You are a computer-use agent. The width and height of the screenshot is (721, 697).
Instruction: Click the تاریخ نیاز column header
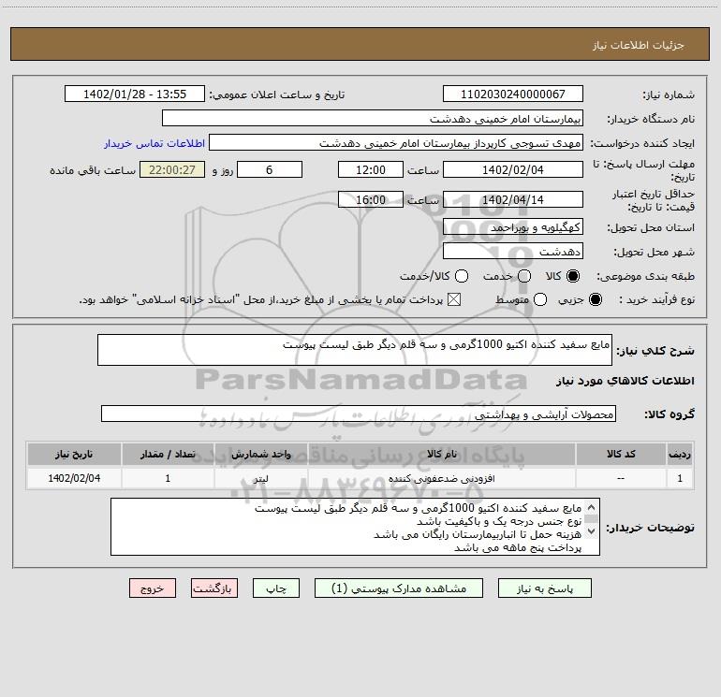(x=74, y=455)
